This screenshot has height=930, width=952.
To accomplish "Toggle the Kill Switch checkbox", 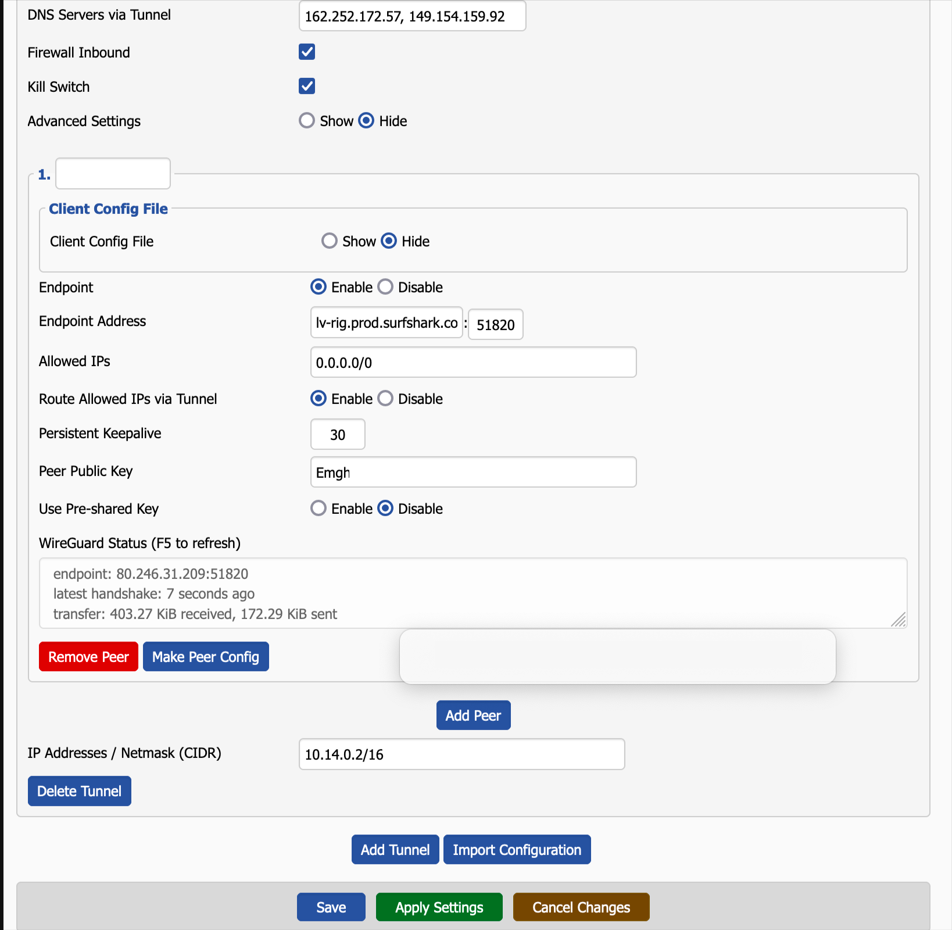I will point(307,87).
